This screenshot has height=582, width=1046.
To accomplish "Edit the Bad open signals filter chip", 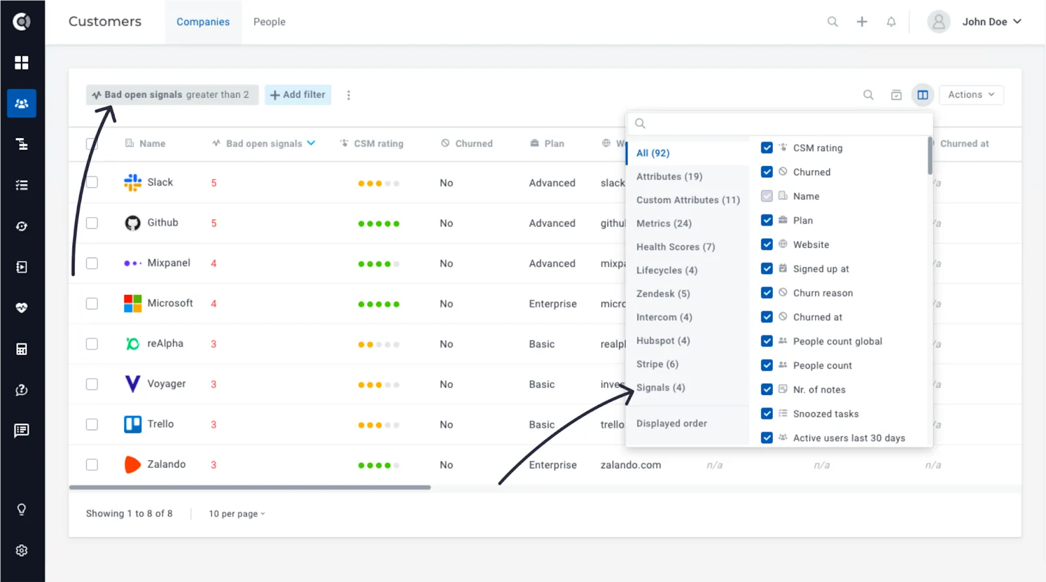I will (x=172, y=95).
